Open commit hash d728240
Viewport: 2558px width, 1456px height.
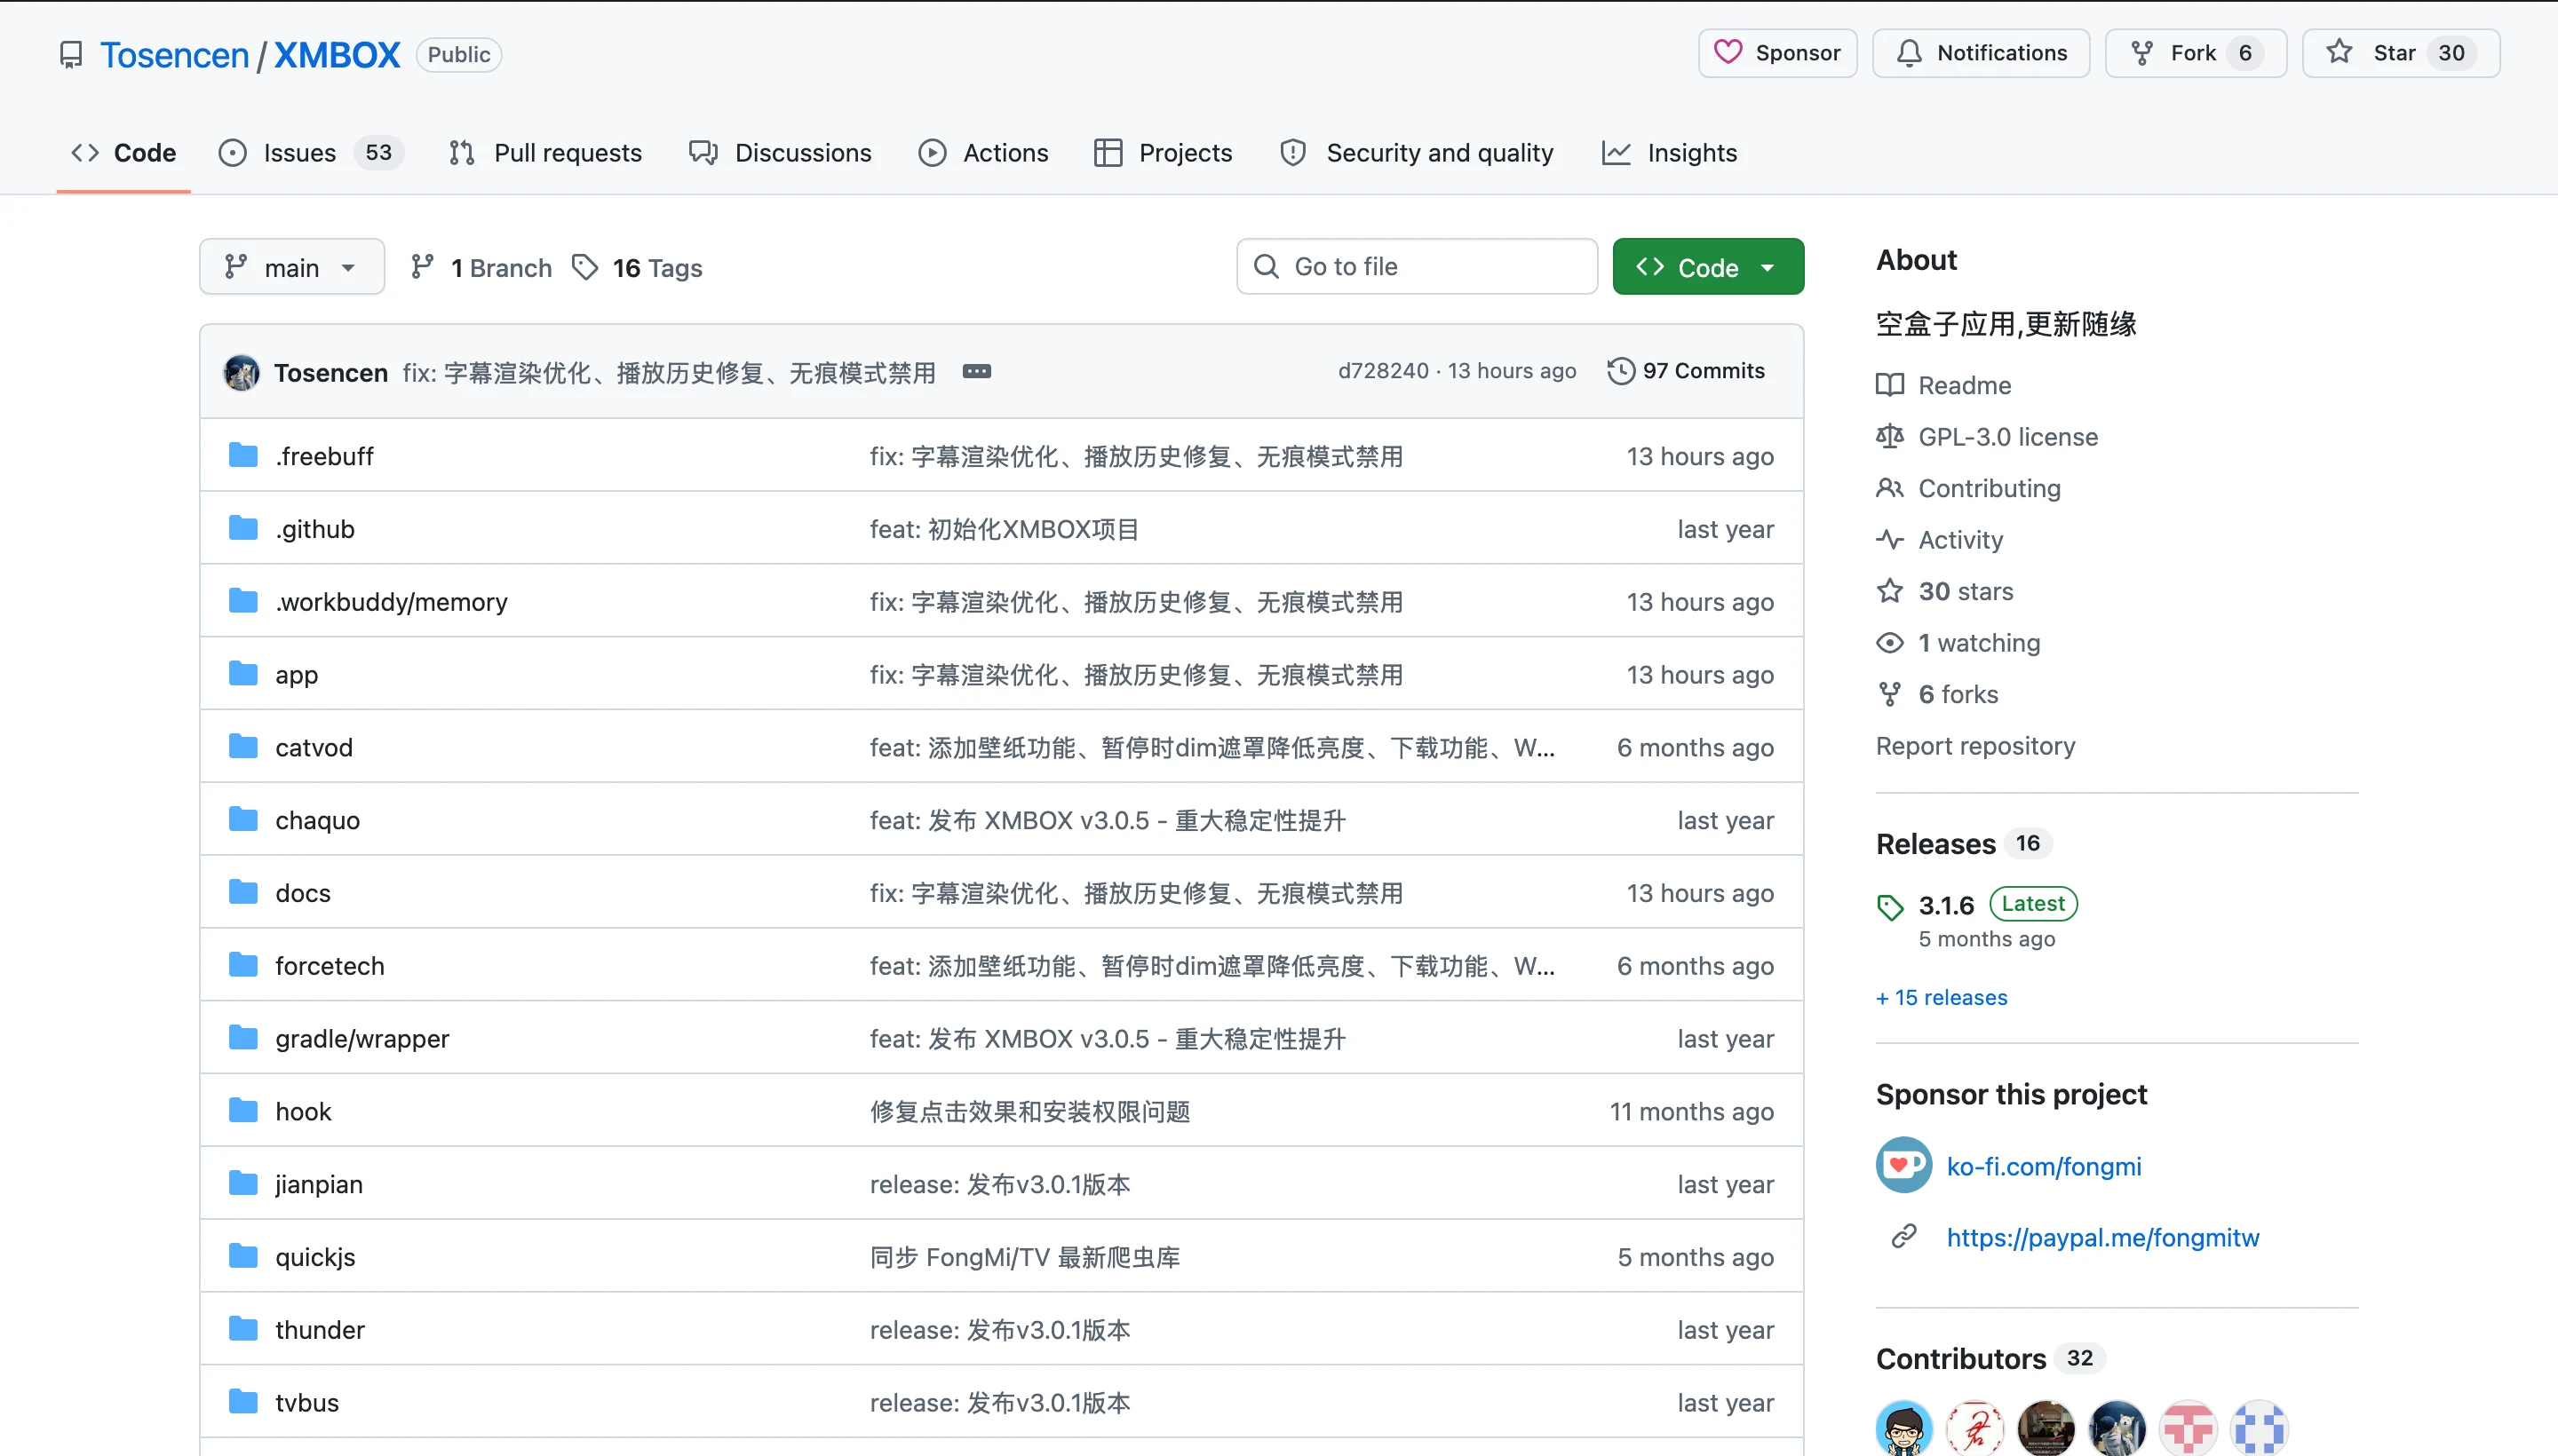pyautogui.click(x=1384, y=371)
